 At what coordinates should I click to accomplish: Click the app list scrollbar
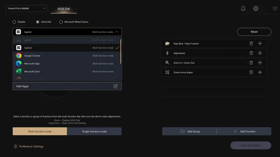[121, 52]
